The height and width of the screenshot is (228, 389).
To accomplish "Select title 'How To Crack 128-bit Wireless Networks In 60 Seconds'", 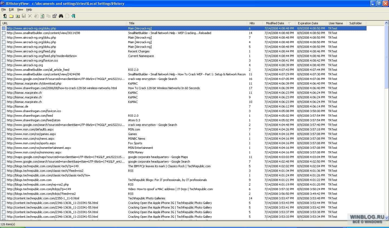I will (164, 88).
